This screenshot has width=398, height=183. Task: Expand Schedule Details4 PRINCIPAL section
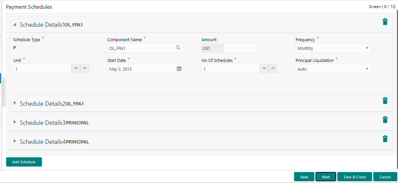coord(15,141)
